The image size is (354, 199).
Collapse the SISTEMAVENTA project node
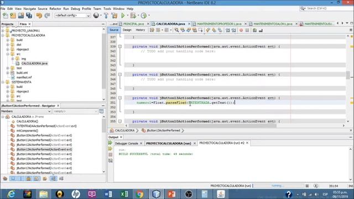point(3,82)
